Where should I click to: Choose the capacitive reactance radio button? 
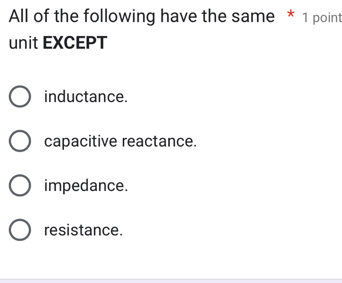(20, 141)
